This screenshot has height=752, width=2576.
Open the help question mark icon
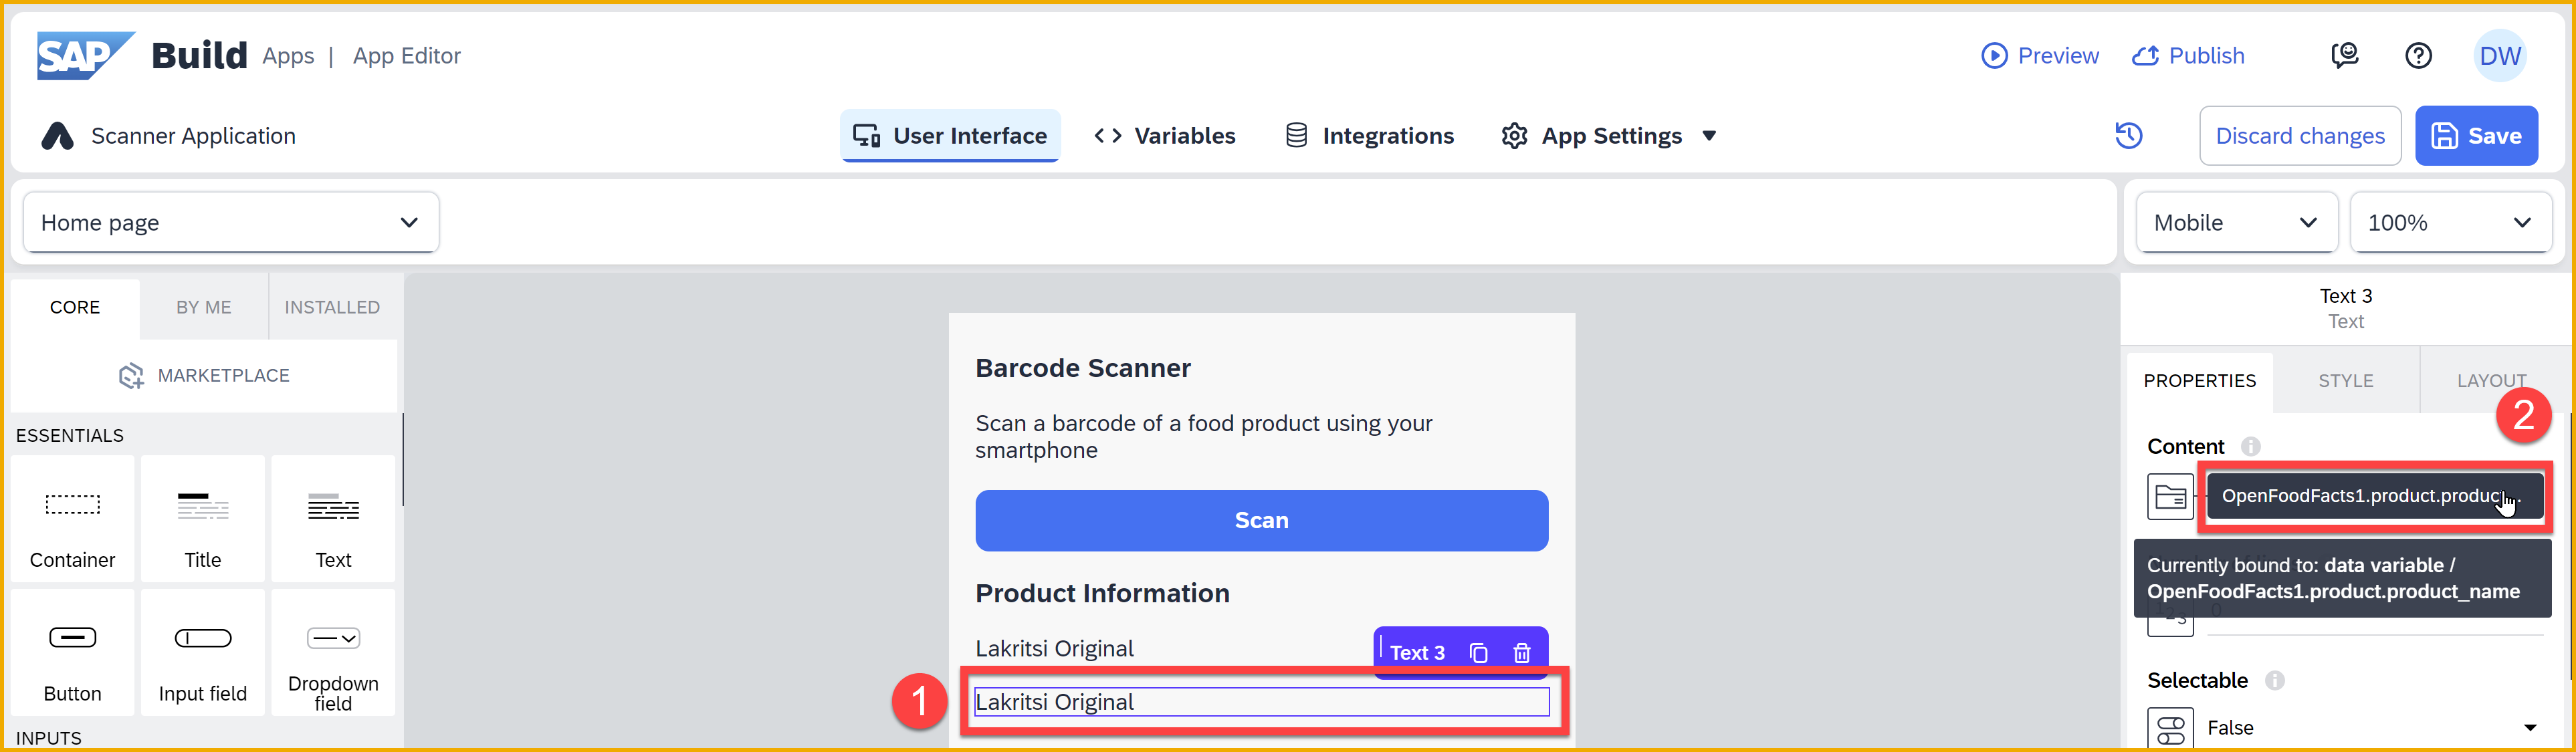pos(2418,56)
